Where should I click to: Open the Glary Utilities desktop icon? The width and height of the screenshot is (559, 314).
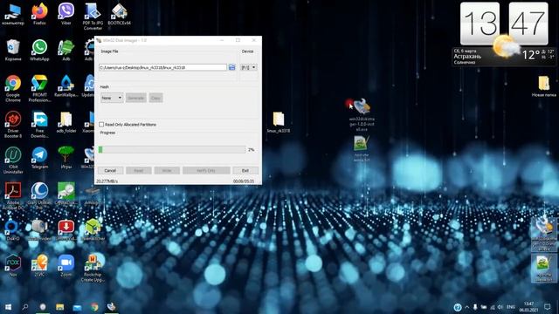[39, 195]
